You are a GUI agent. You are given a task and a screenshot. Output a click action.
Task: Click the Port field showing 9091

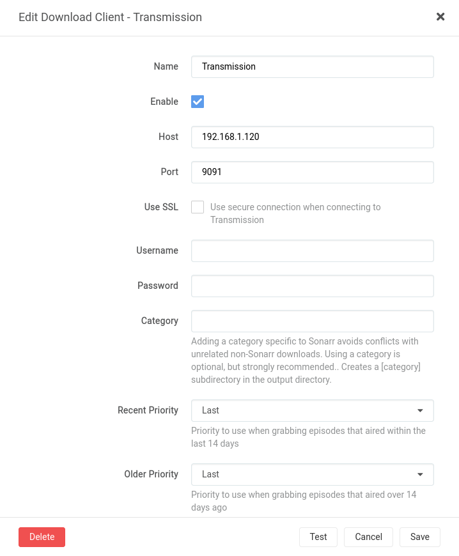(312, 172)
